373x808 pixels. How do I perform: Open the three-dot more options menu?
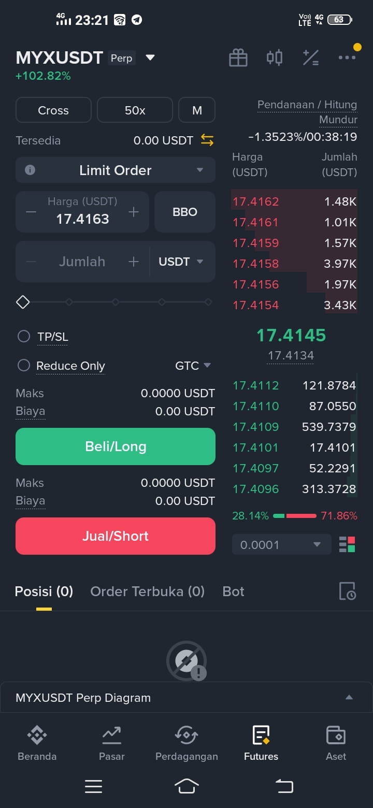click(347, 57)
